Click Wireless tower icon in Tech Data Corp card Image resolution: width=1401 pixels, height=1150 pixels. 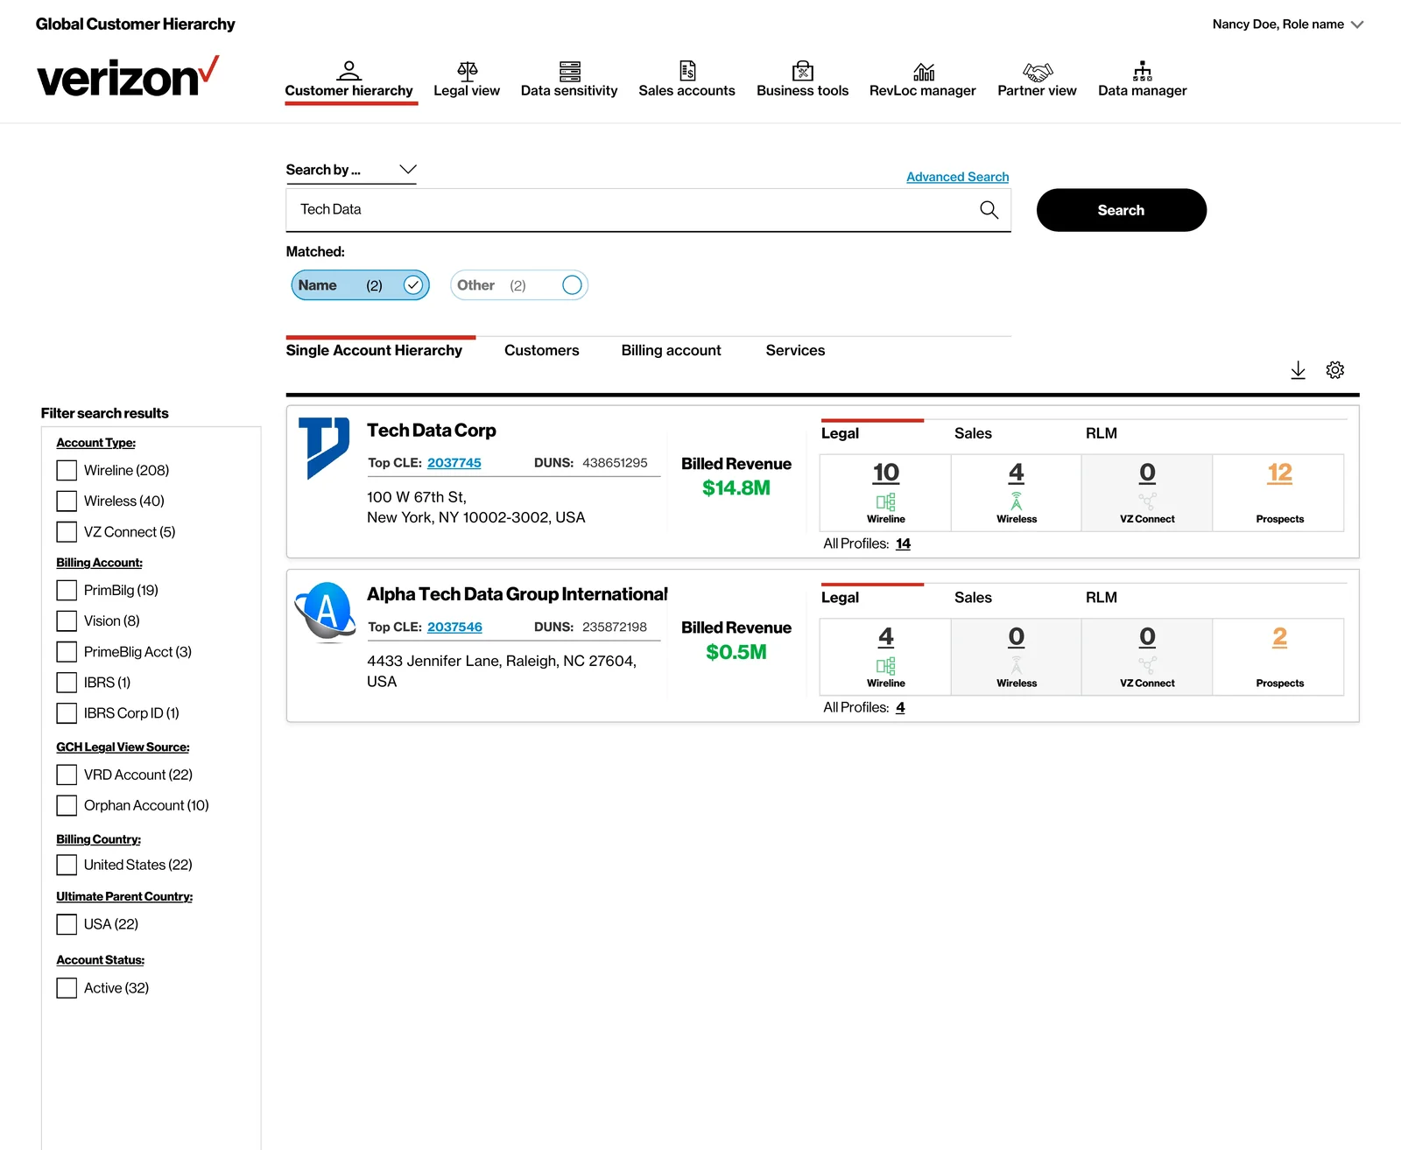click(1017, 501)
